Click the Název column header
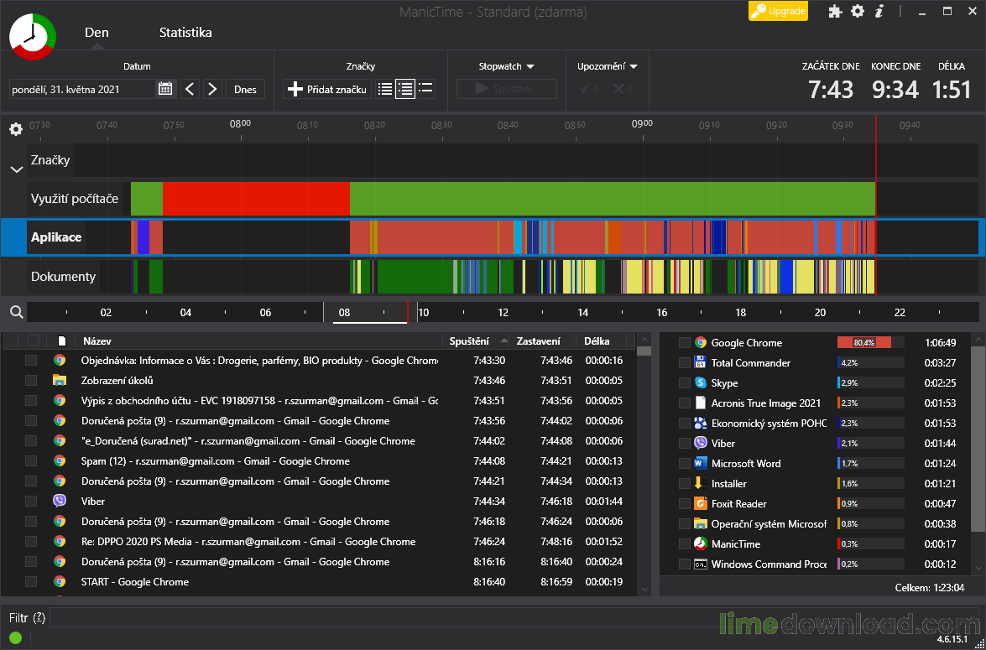The image size is (986, 650). click(258, 341)
